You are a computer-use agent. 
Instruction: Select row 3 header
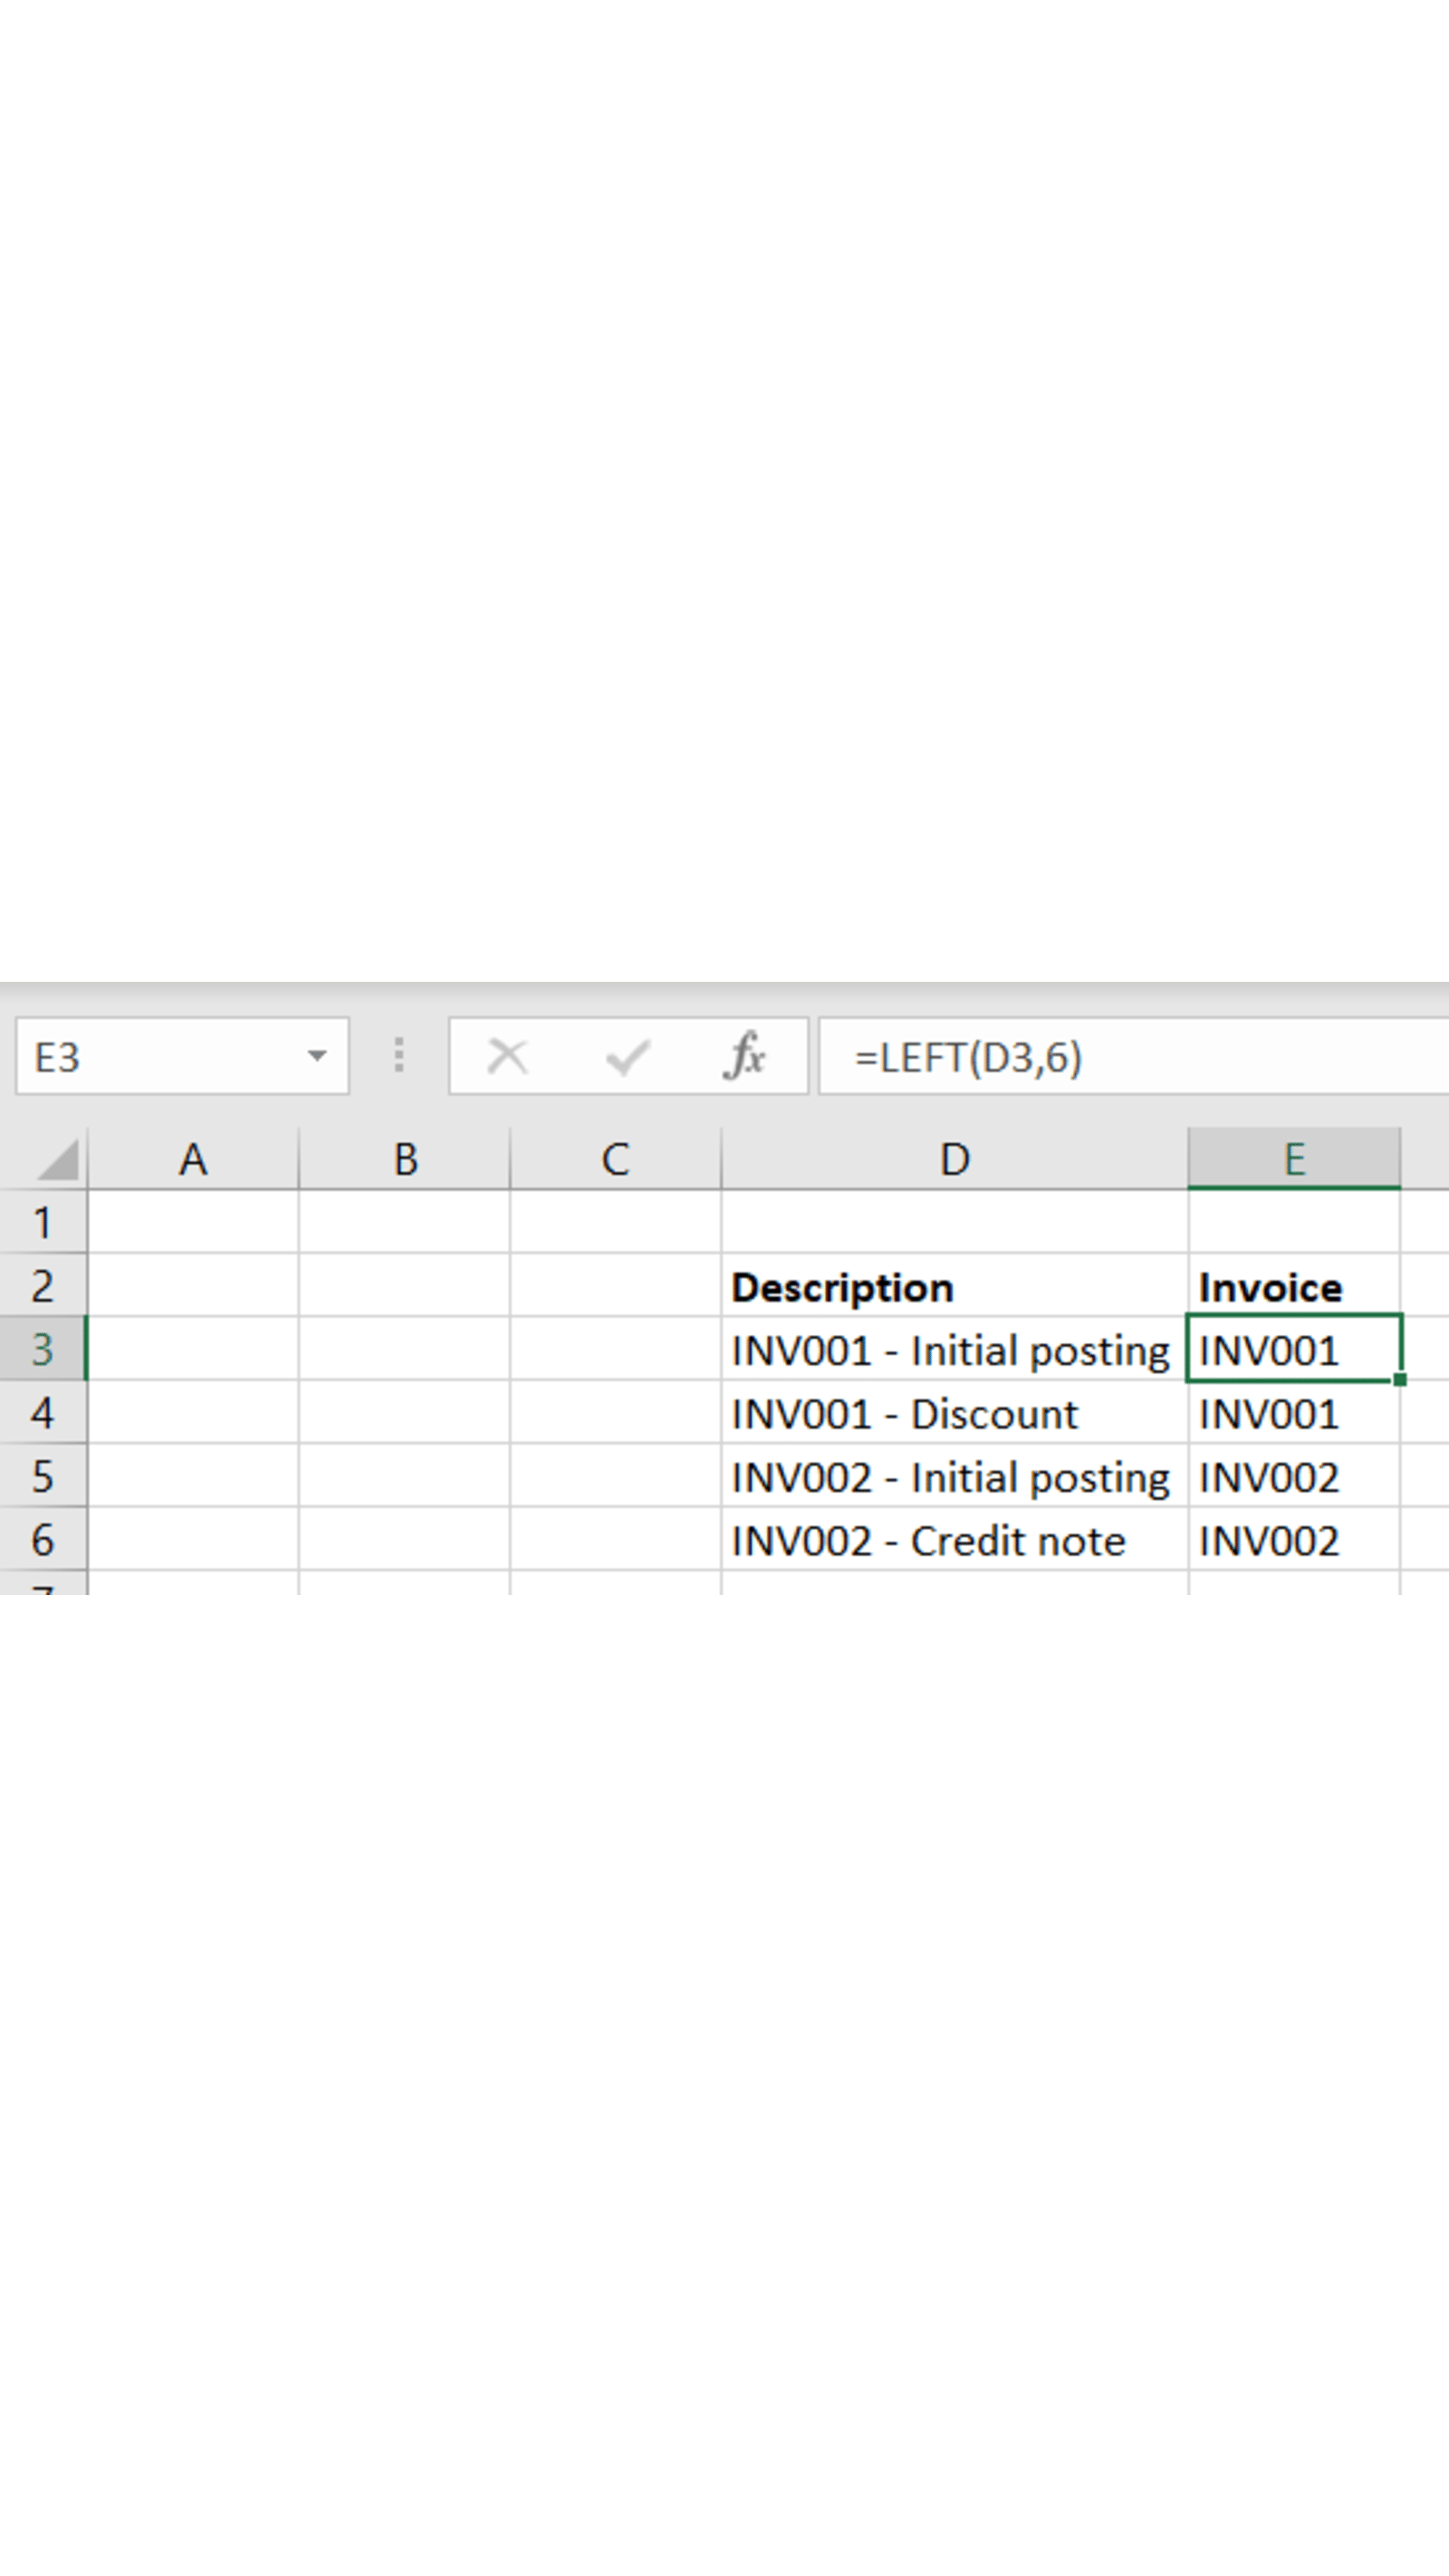point(42,1349)
